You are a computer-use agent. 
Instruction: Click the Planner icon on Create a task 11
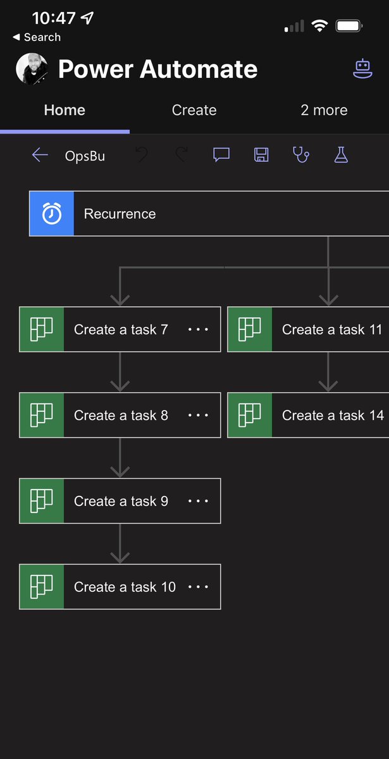pyautogui.click(x=250, y=330)
